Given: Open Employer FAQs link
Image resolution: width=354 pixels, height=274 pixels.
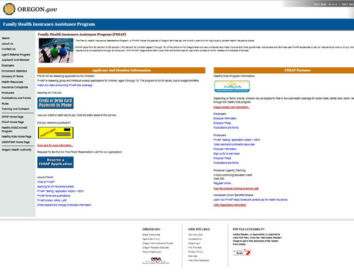Looking at the screenshot, I should [x=222, y=123].
